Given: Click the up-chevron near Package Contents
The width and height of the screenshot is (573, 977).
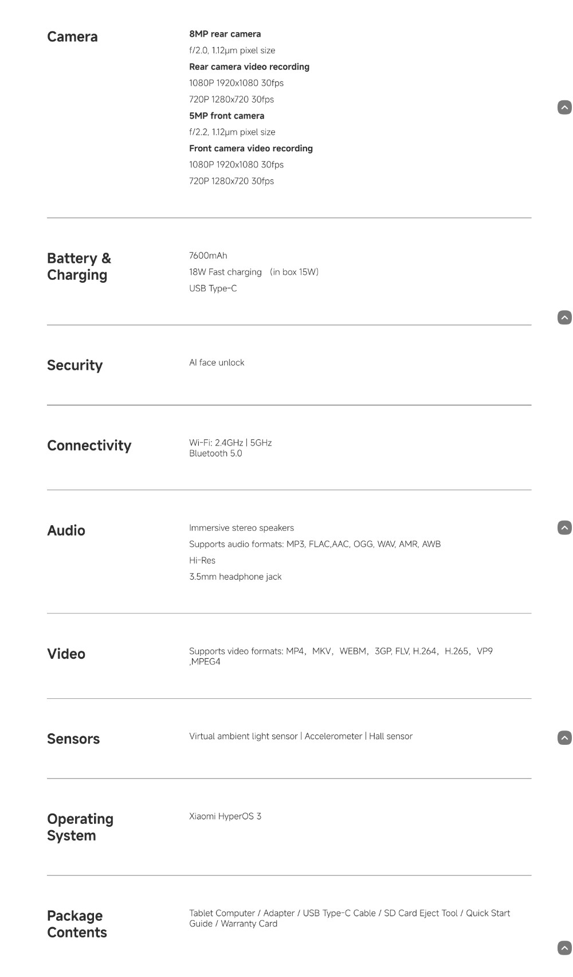Looking at the screenshot, I should click(x=564, y=948).
